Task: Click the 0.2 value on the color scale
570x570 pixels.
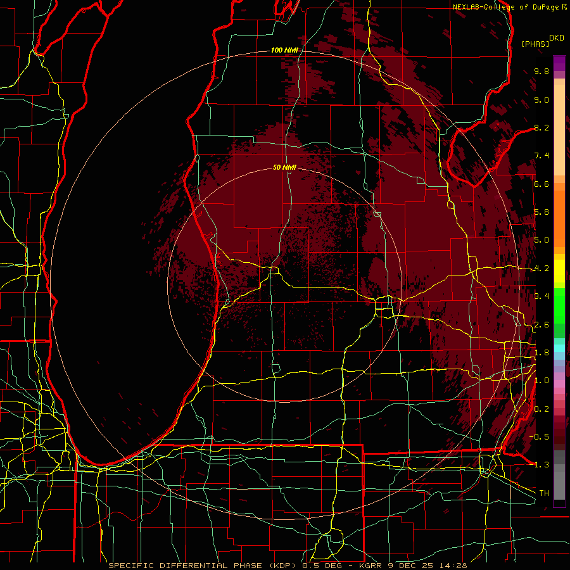Action: point(541,409)
